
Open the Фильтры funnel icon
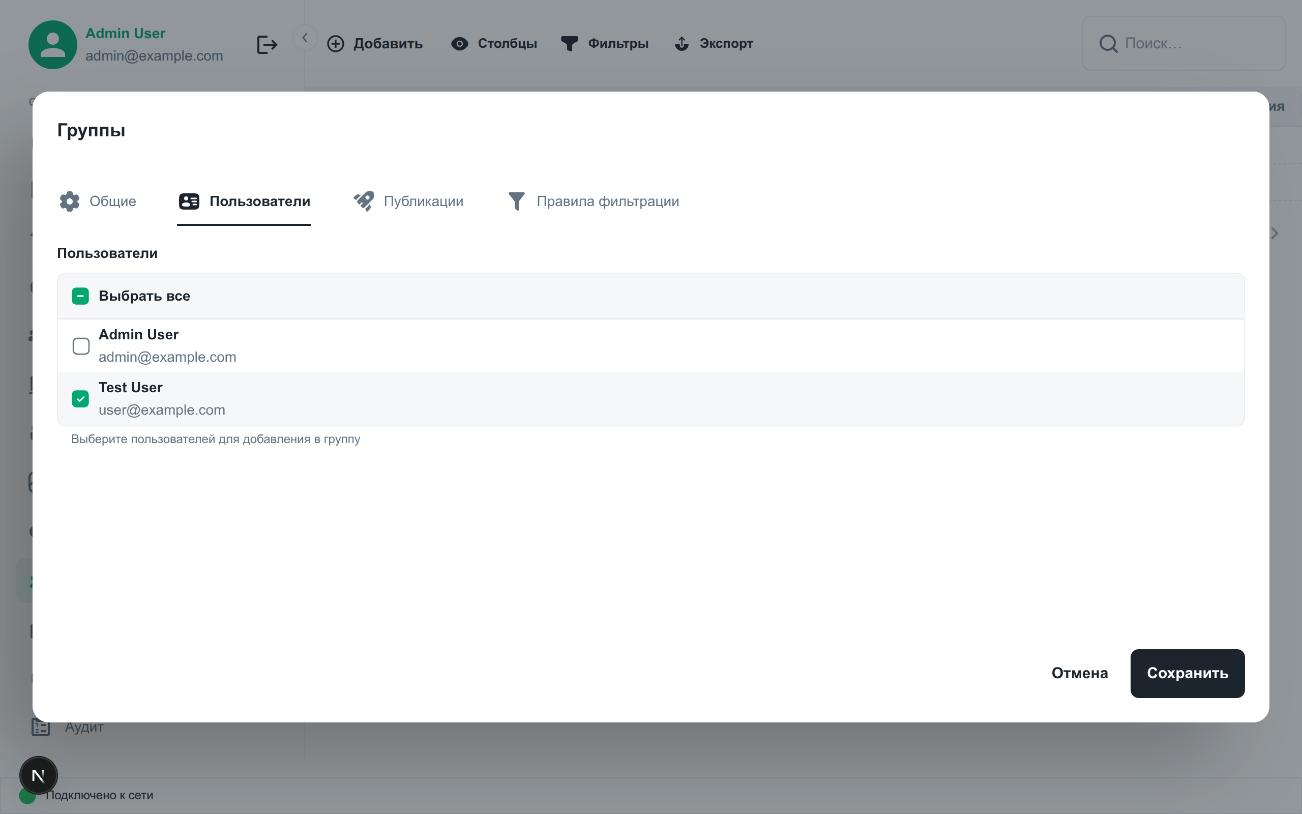[x=569, y=44]
